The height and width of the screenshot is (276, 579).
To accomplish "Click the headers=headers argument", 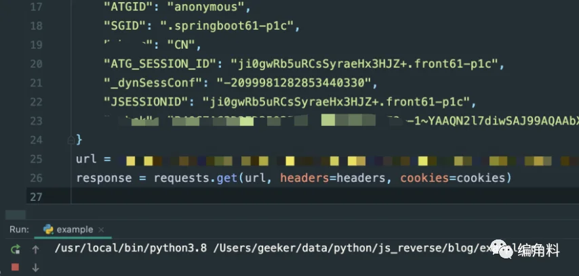I will coord(333,178).
